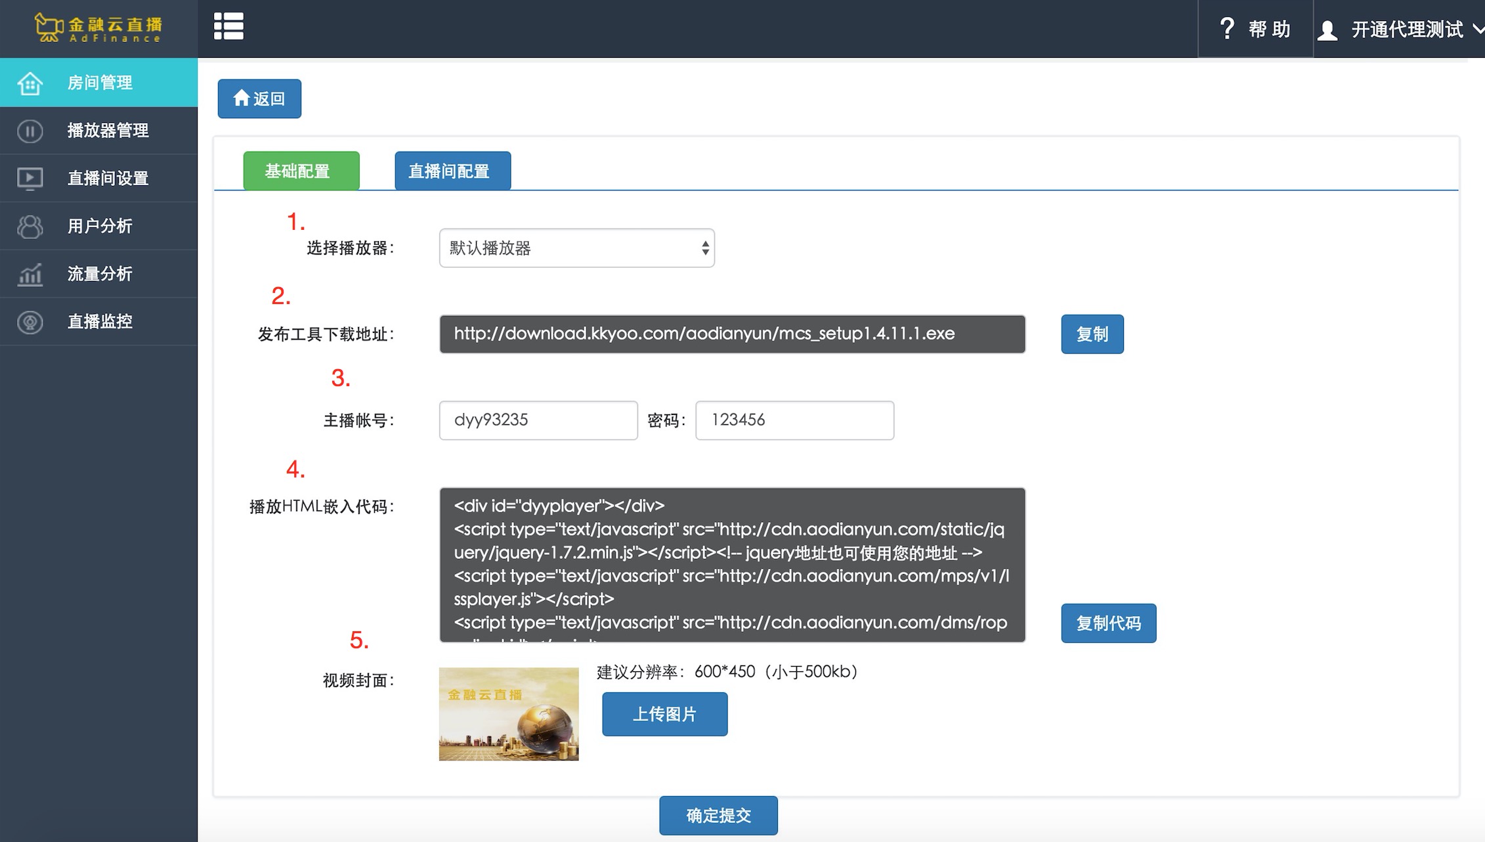The height and width of the screenshot is (842, 1485).
Task: Click the user avatar icon
Action: 1327,30
